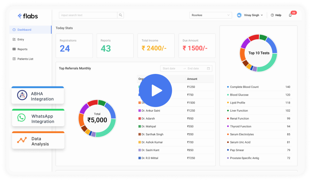This screenshot has height=181, width=311.
Task: Click the Data Analysis chart icon
Action: (22, 141)
